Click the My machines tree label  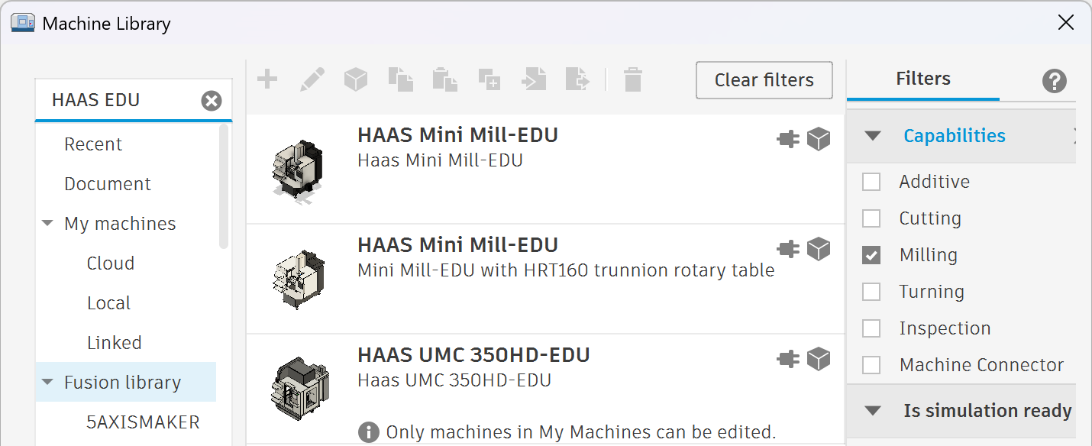point(120,224)
